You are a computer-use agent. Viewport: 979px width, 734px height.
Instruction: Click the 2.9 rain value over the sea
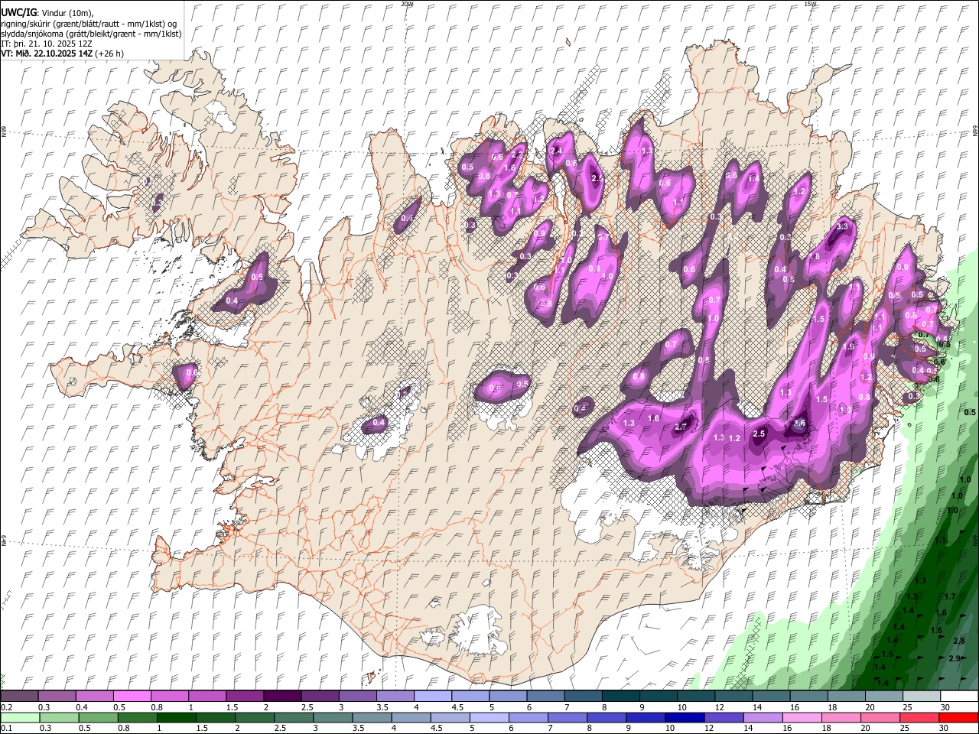tap(955, 658)
